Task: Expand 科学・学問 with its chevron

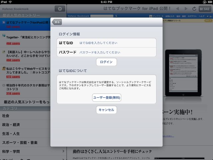Action: 63,151
